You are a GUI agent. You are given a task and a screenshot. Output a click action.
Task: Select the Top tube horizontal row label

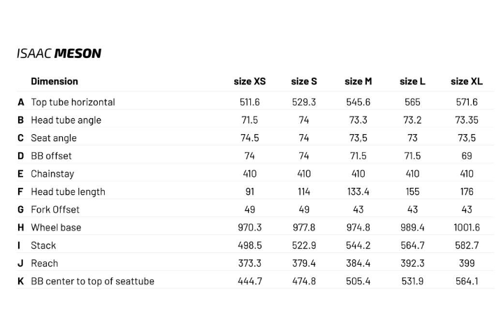[73, 102]
